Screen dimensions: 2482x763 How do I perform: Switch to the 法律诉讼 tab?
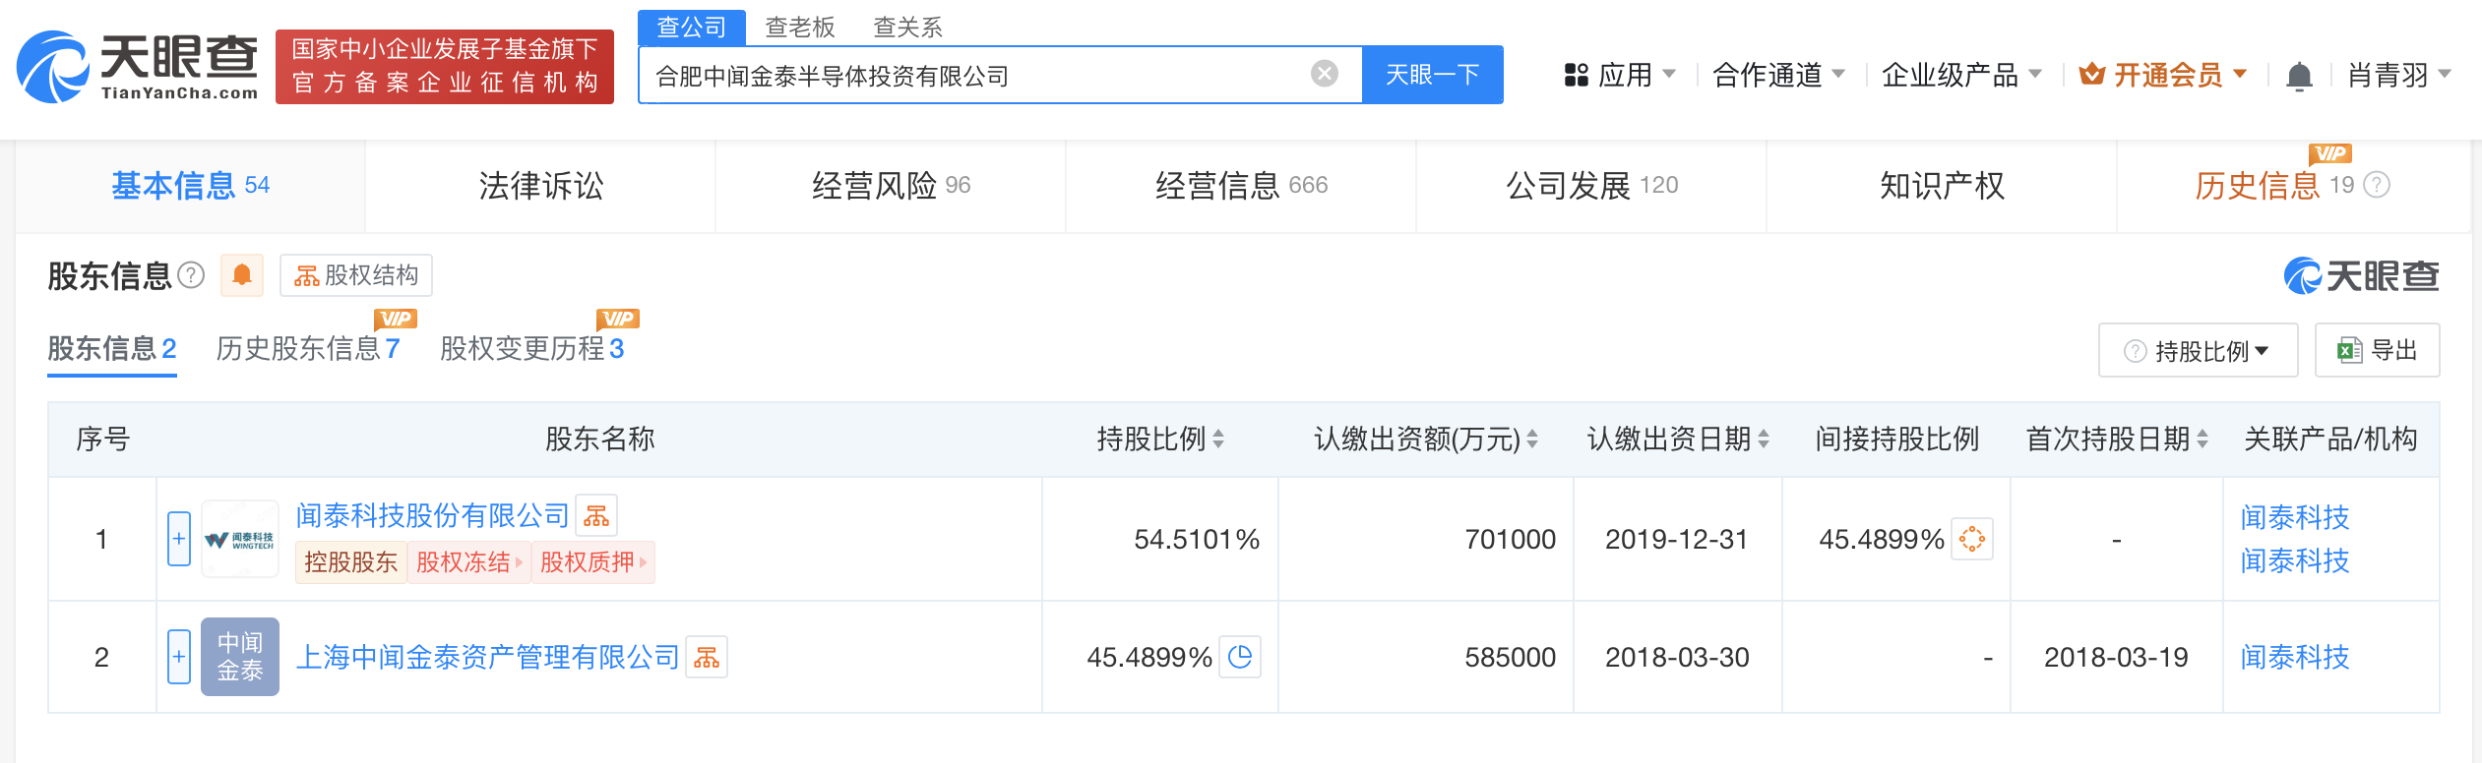click(x=541, y=186)
